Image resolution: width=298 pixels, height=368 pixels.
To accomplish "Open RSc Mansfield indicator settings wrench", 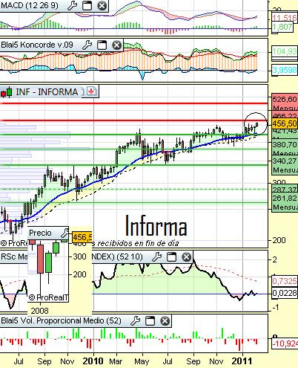I will point(156,257).
